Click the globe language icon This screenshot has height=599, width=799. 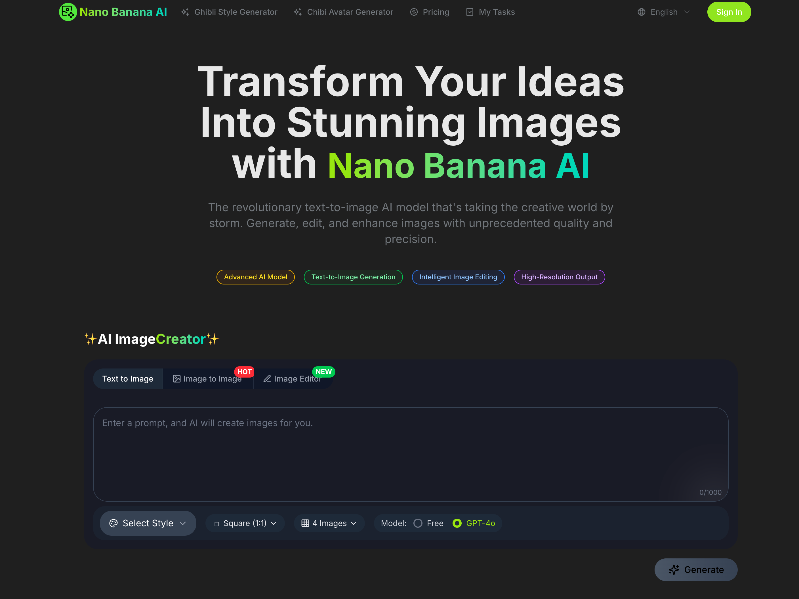pos(642,12)
